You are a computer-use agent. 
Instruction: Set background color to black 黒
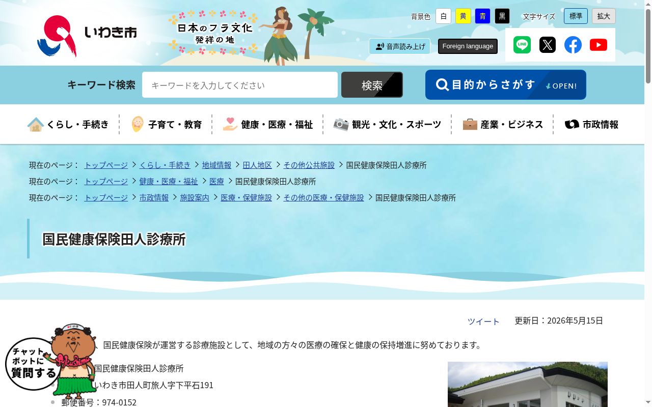pos(502,16)
